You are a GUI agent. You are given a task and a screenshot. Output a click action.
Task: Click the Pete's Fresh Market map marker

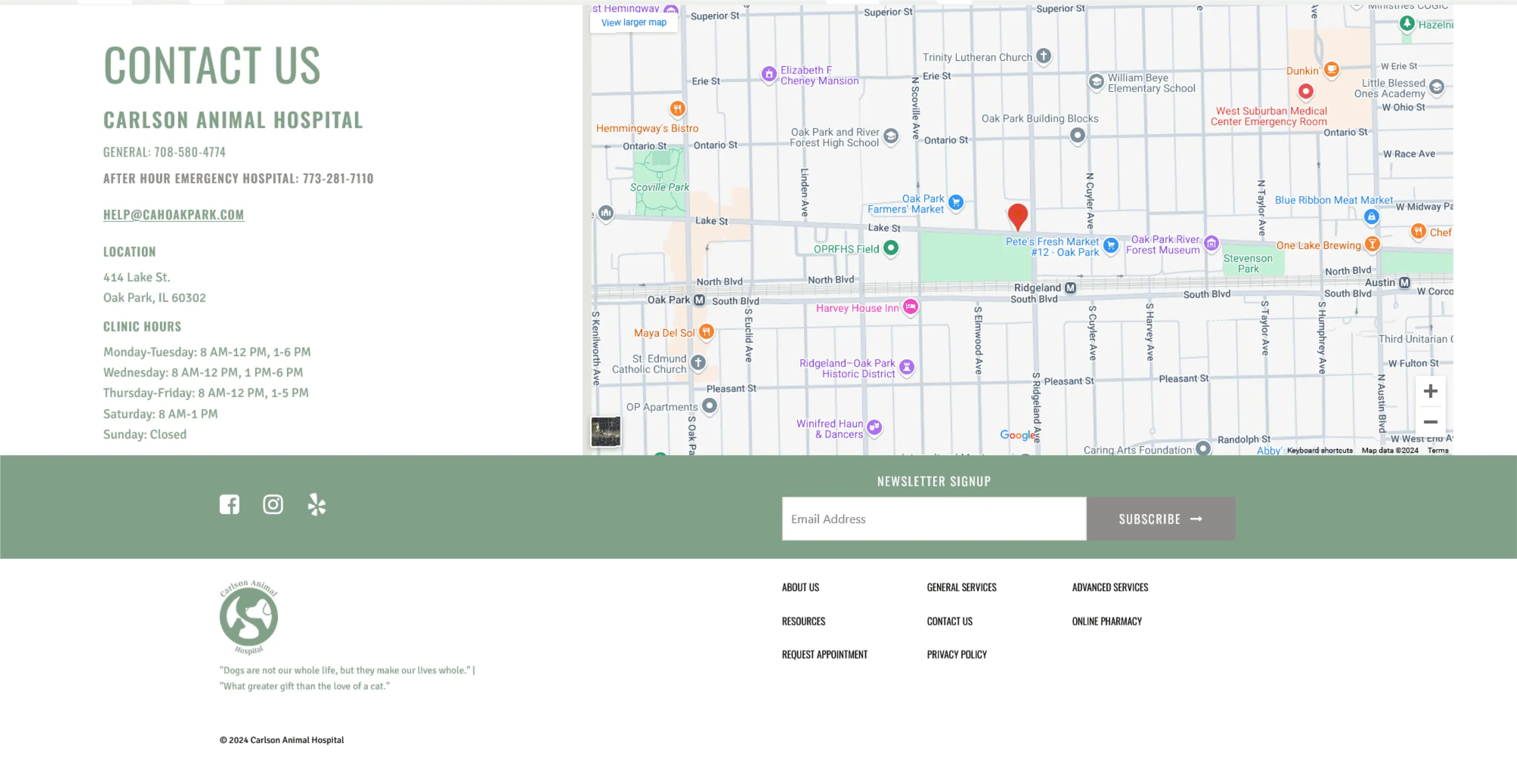coord(1111,245)
